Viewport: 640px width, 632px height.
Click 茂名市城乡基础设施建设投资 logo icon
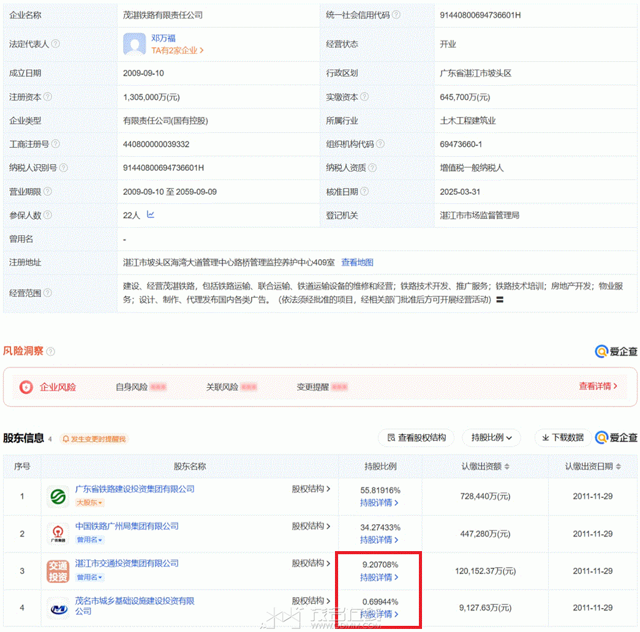[x=58, y=608]
